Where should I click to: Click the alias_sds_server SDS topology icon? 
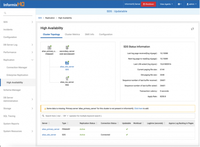click(x=67, y=63)
